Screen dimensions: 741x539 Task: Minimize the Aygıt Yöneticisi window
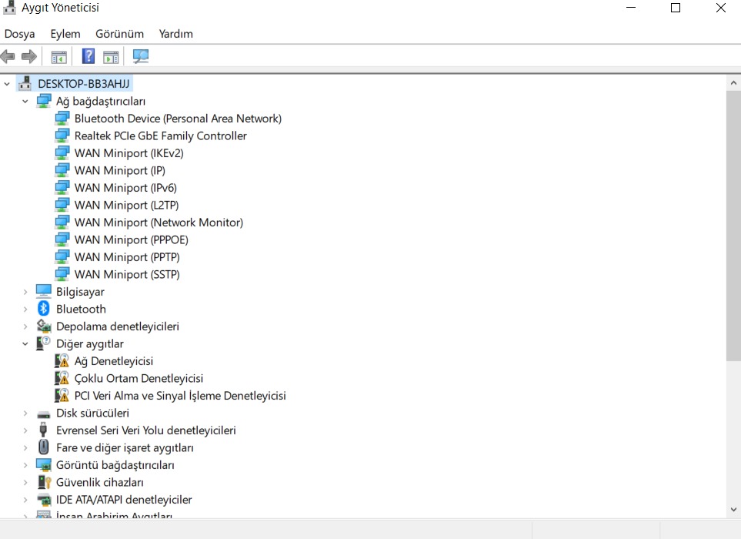[631, 8]
